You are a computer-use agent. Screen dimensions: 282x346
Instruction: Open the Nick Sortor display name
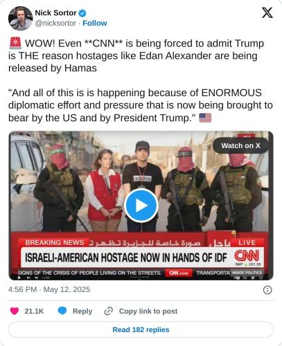click(55, 13)
